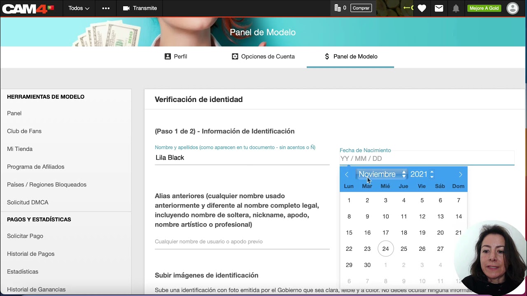The width and height of the screenshot is (527, 296).
Task: Select day 10 in the calendar
Action: click(385, 217)
